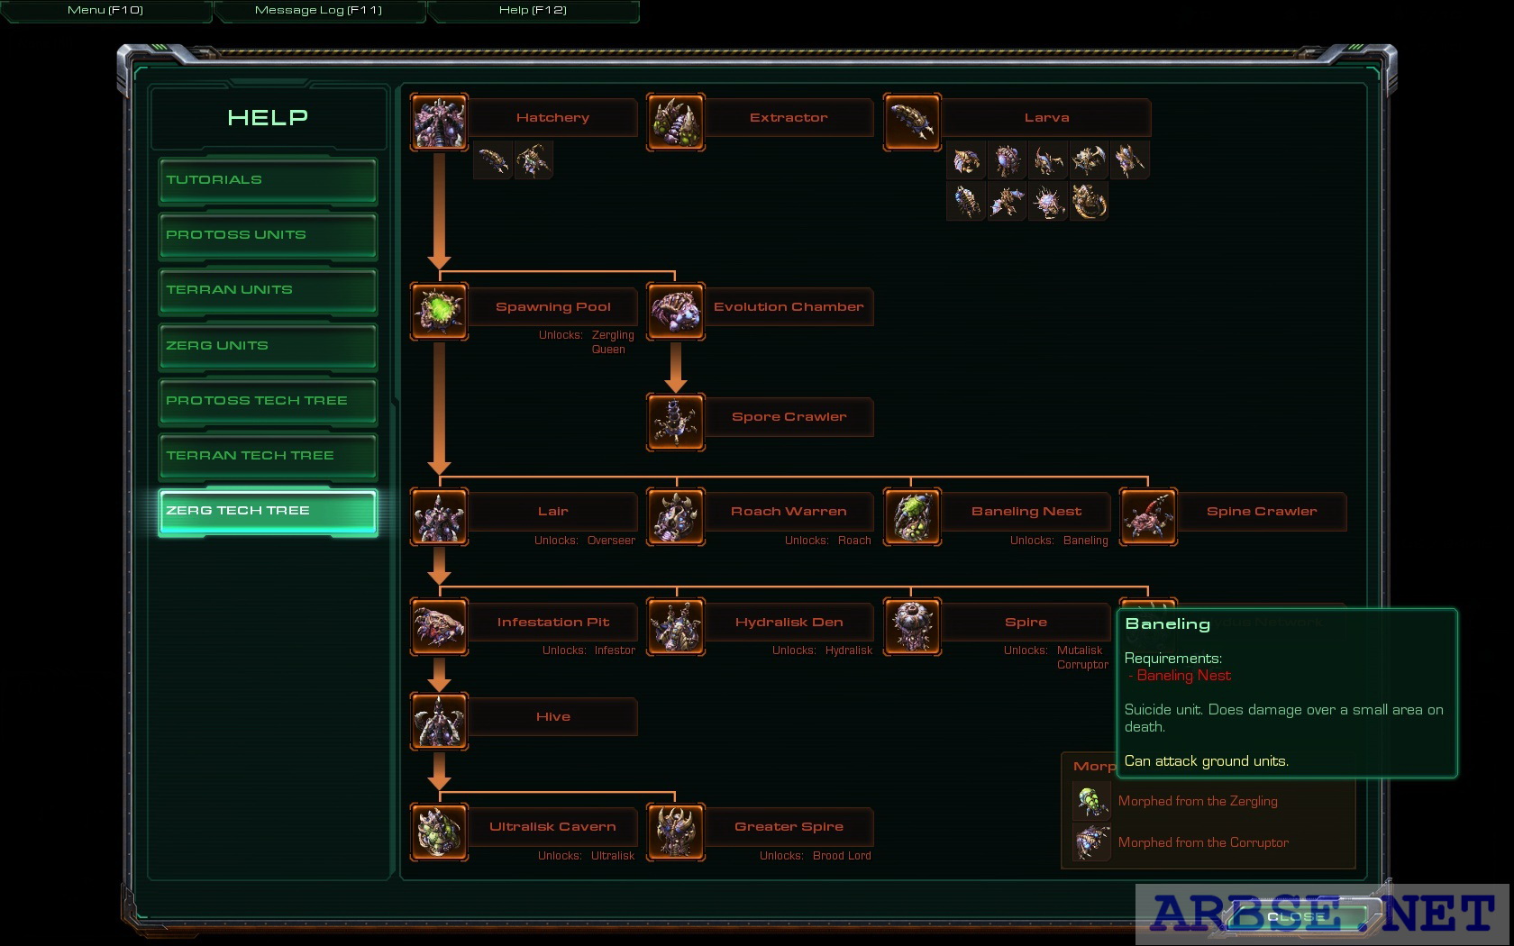Image resolution: width=1514 pixels, height=946 pixels.
Task: Select the Zerg Tech Tree tab
Action: [268, 512]
